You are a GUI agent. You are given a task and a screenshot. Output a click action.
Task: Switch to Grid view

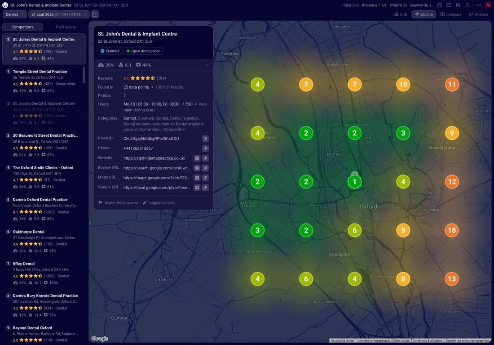point(401,14)
